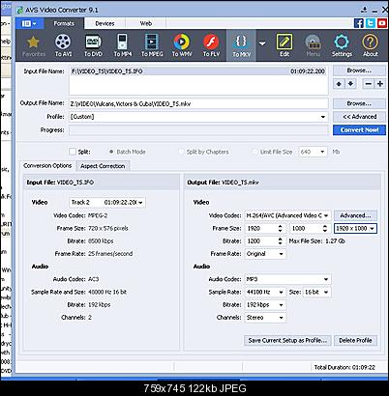Expand more formats arrow after To MKV
Image resolution: width=389 pixels, height=396 pixels.
point(262,43)
